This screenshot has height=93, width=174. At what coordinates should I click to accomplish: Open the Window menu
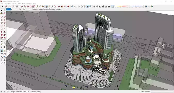click(29, 4)
